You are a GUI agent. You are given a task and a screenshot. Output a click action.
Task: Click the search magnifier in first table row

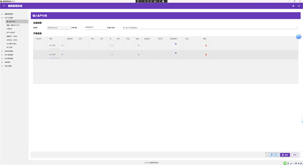coord(62,45)
